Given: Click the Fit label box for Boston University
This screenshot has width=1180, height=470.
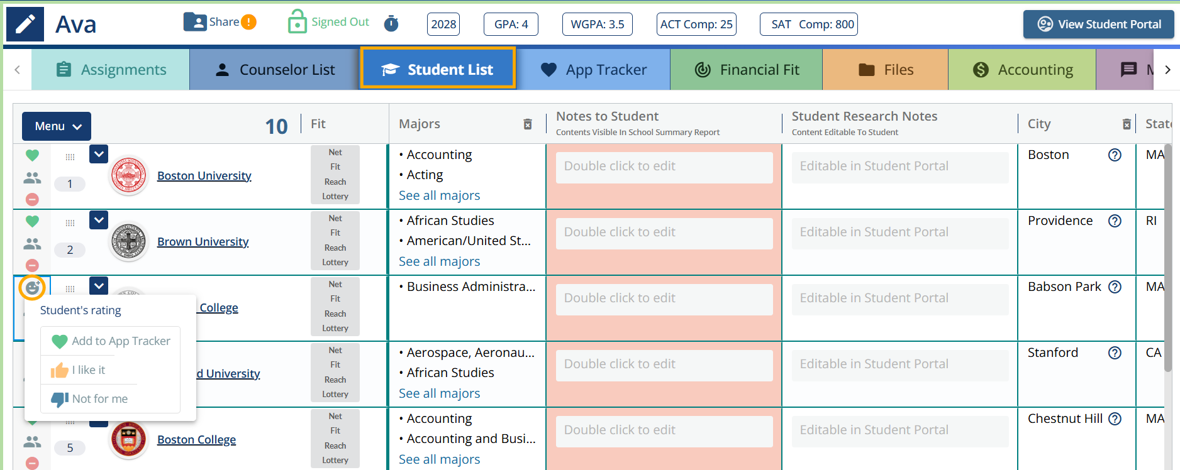Looking at the screenshot, I should coord(335,175).
